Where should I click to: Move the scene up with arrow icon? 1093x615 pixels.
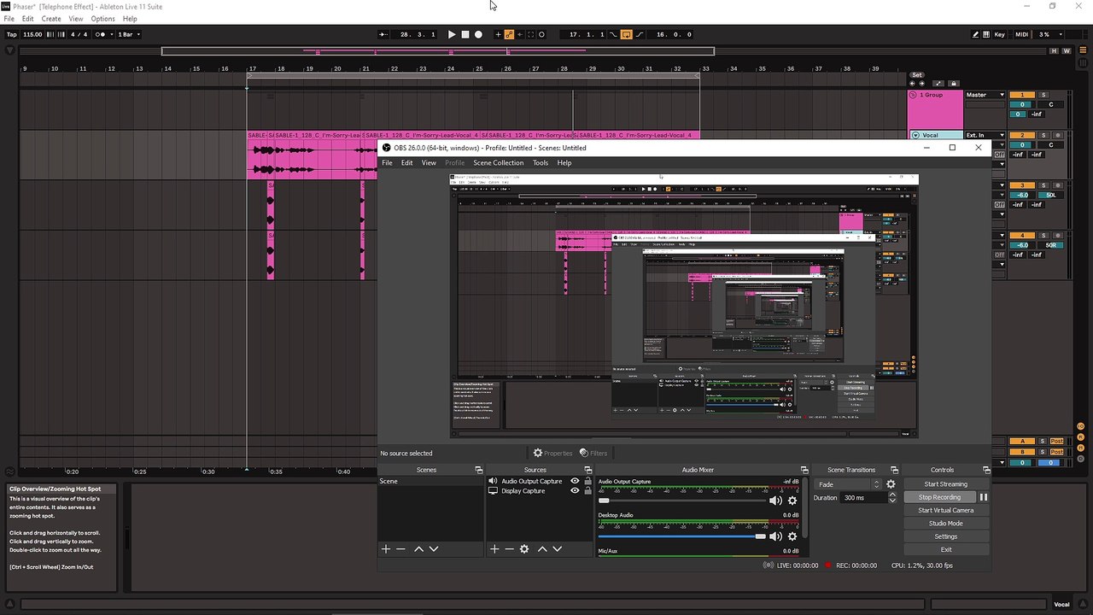(x=418, y=549)
